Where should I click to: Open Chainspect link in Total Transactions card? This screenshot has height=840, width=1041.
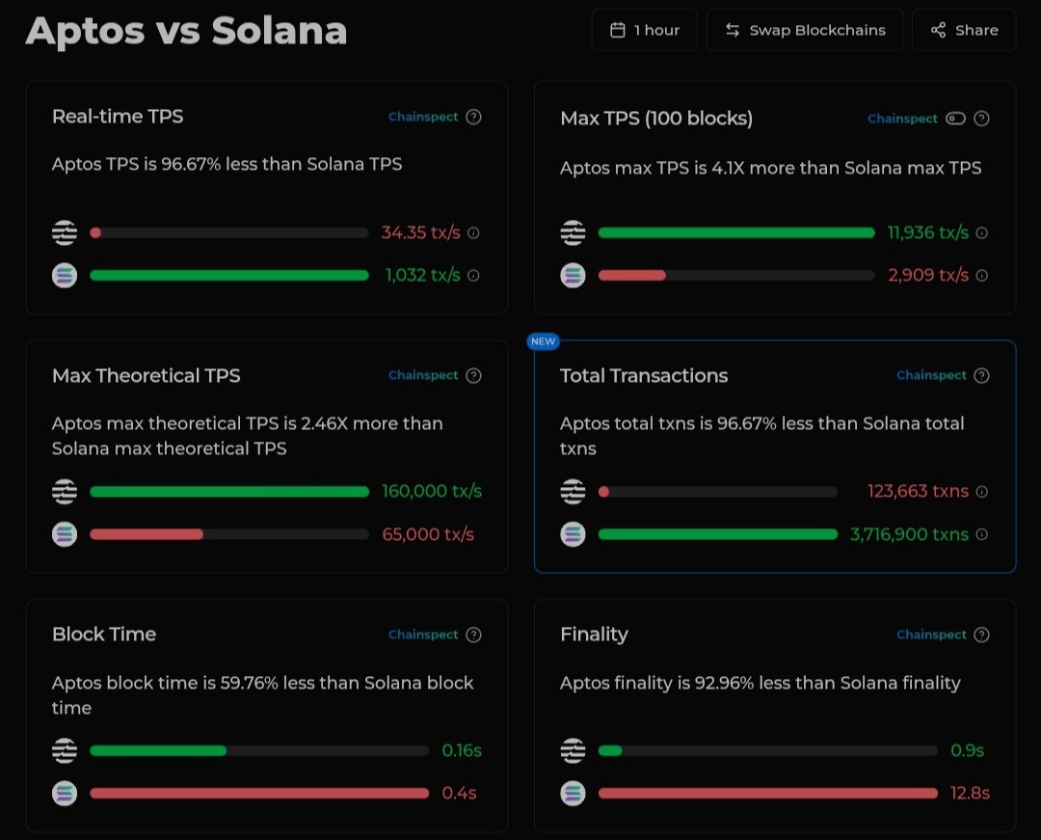pos(931,375)
